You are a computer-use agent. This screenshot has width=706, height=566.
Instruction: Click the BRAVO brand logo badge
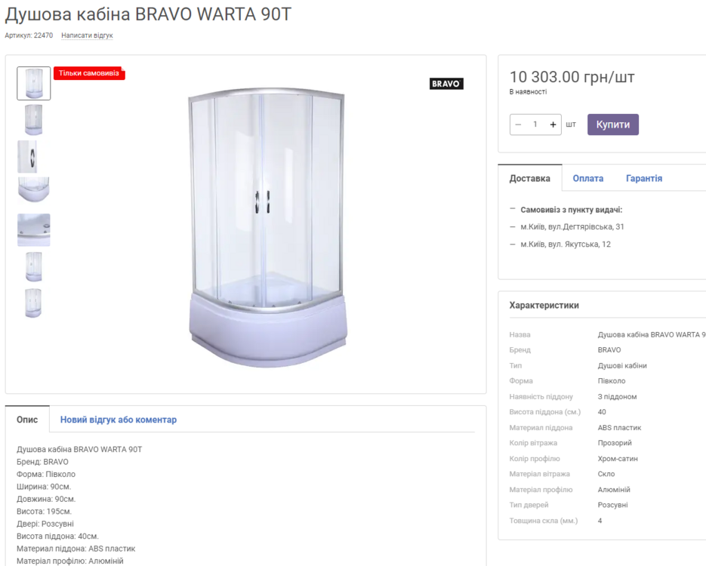tap(445, 84)
